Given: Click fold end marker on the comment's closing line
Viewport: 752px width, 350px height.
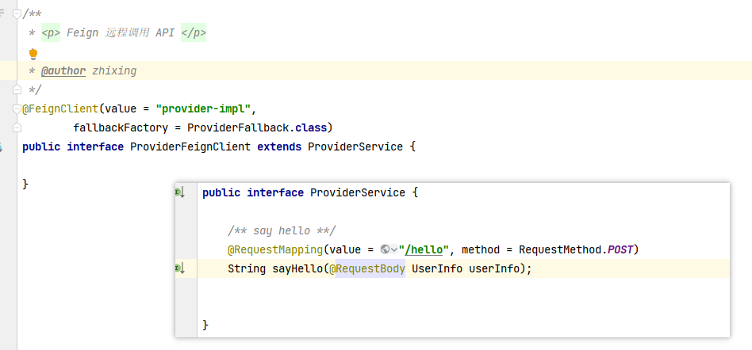Looking at the screenshot, I should (17, 89).
